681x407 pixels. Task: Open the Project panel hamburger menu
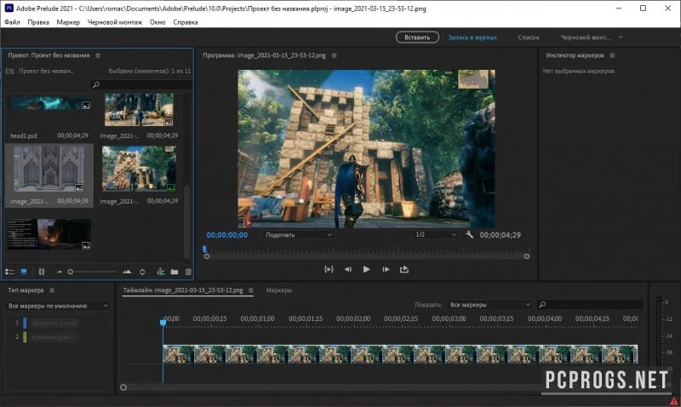tap(98, 55)
